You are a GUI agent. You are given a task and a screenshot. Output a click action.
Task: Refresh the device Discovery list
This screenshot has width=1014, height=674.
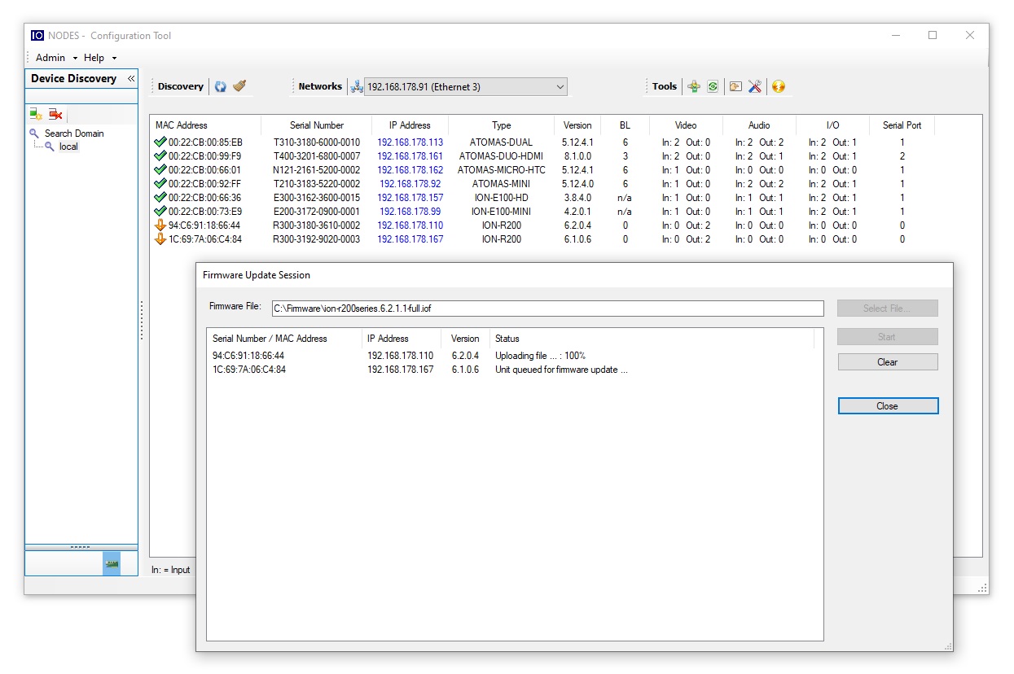point(220,86)
